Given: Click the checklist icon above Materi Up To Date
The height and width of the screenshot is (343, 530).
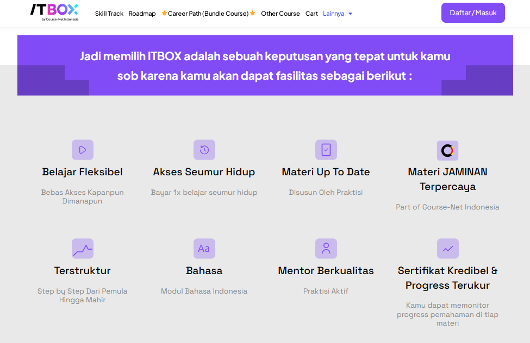Looking at the screenshot, I should [x=326, y=150].
